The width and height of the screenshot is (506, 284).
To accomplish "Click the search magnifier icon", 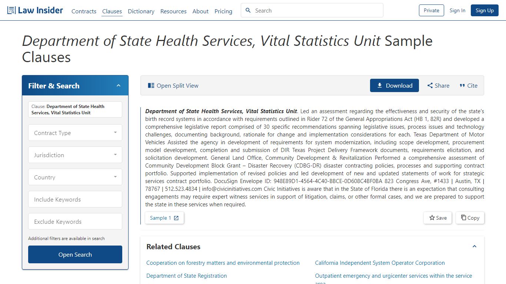I will tap(248, 10).
